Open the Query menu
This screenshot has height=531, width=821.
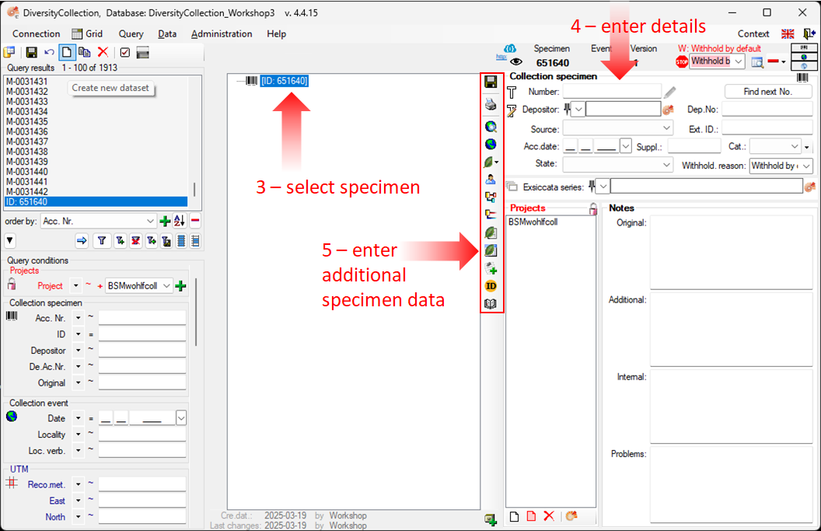click(x=131, y=34)
